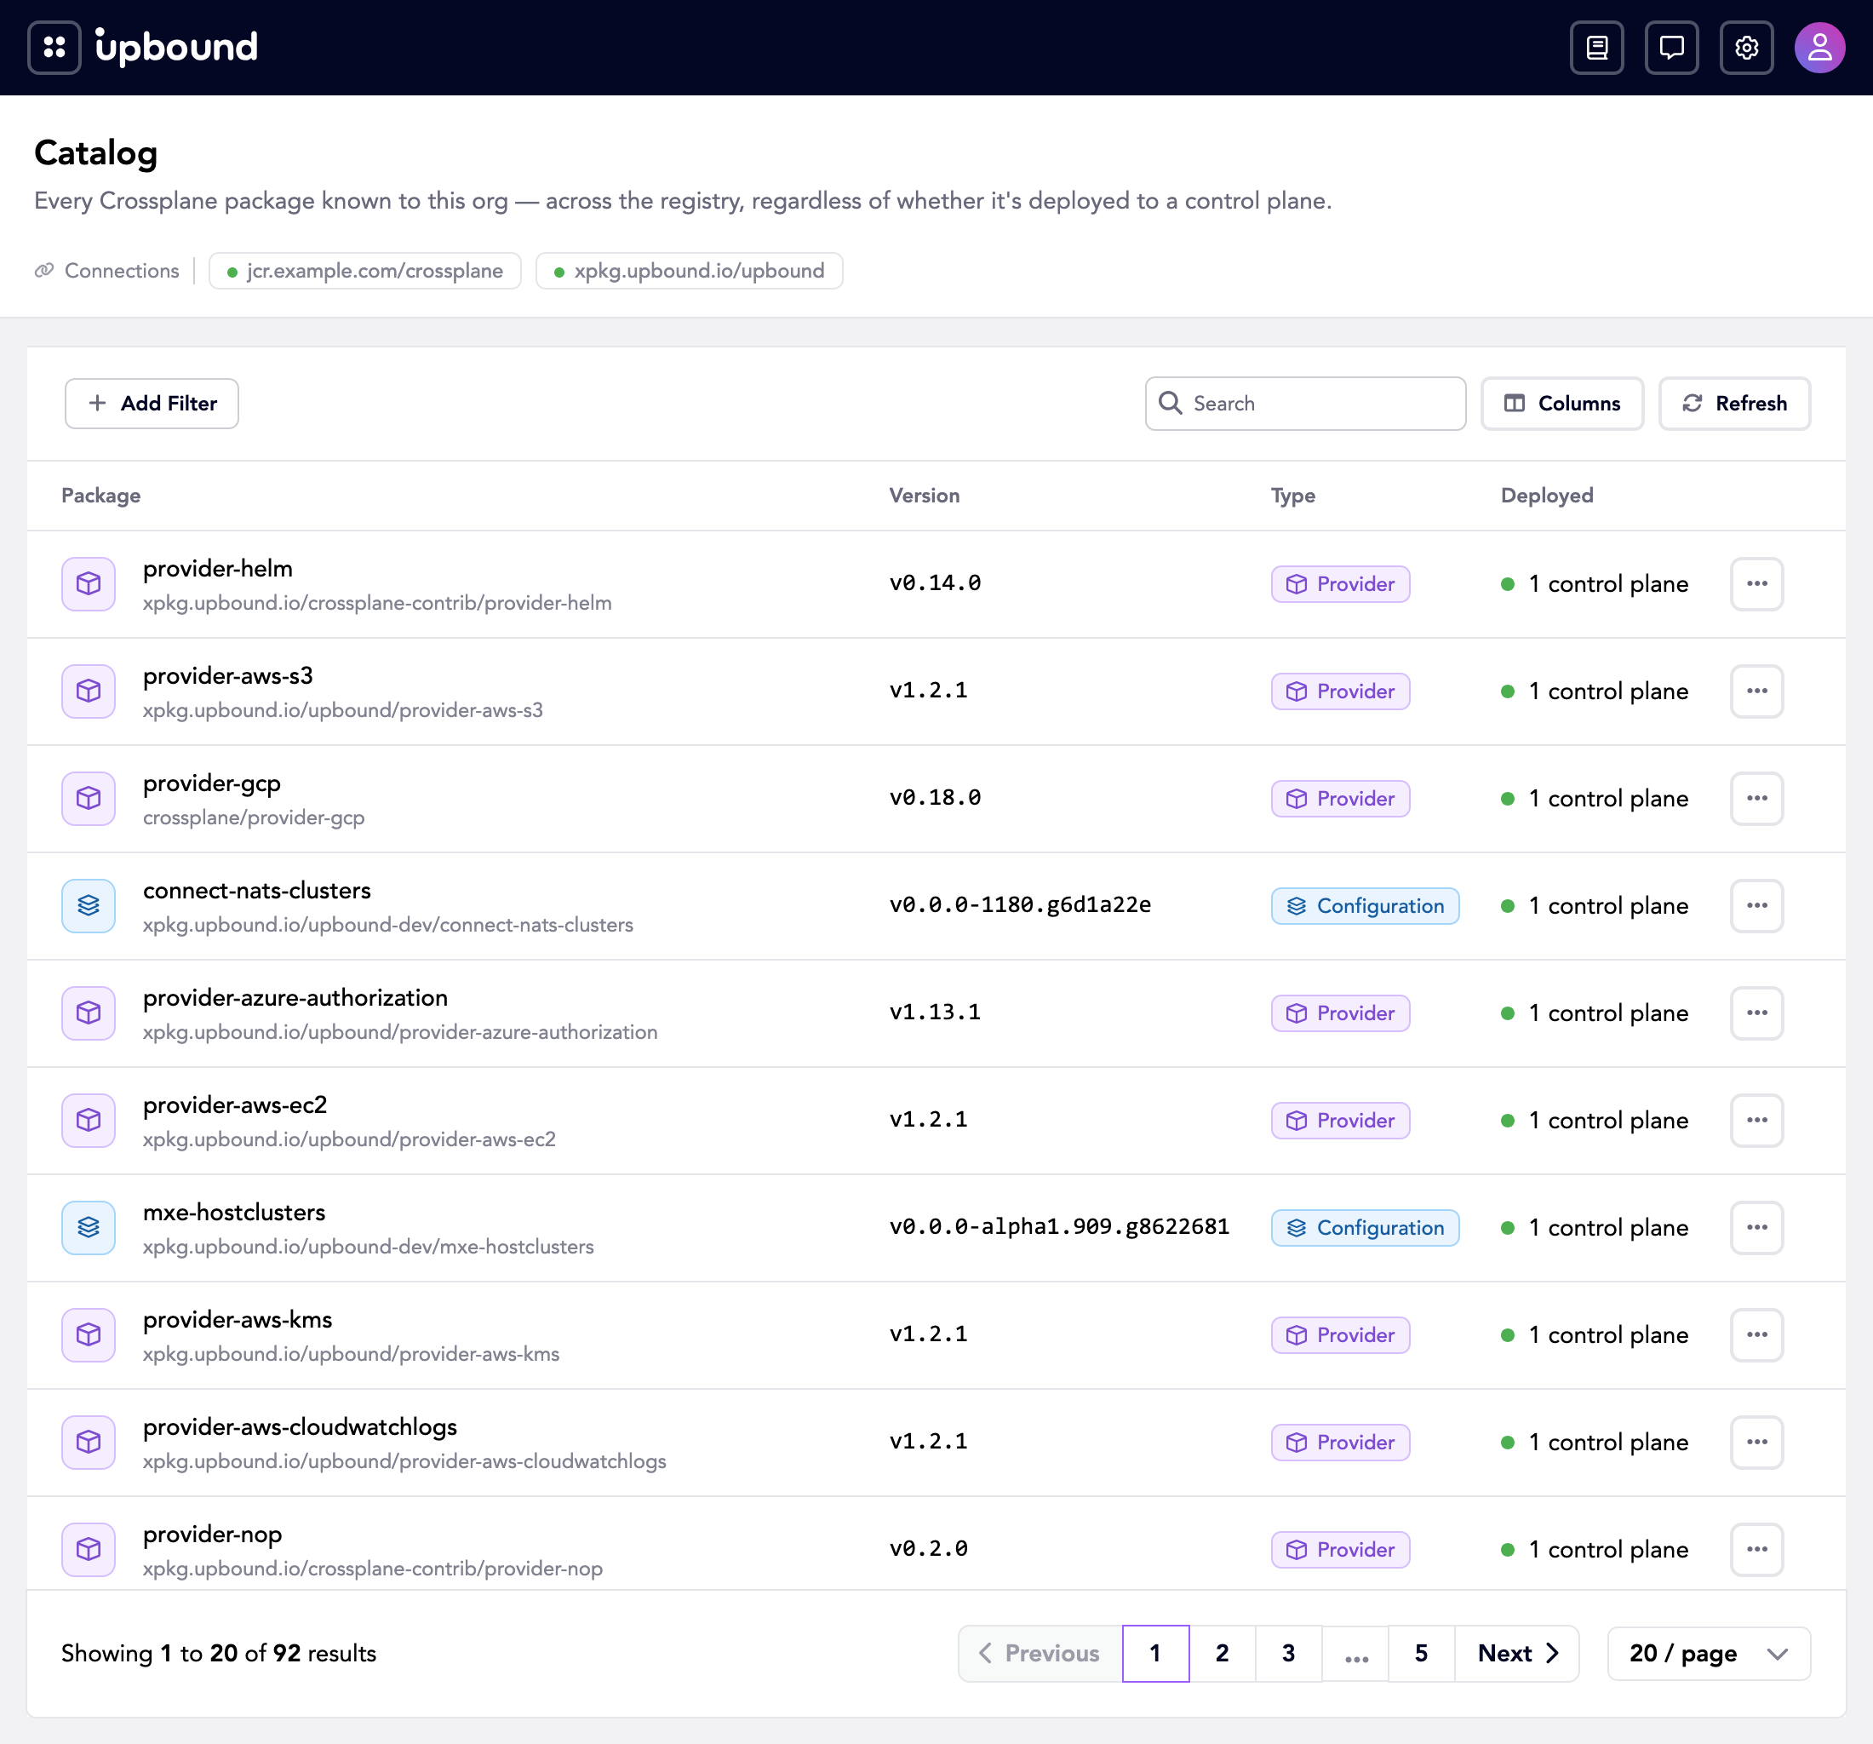Click version v1.13.1 of provider-azure-authorization
Image resolution: width=1873 pixels, height=1744 pixels.
coord(935,1012)
